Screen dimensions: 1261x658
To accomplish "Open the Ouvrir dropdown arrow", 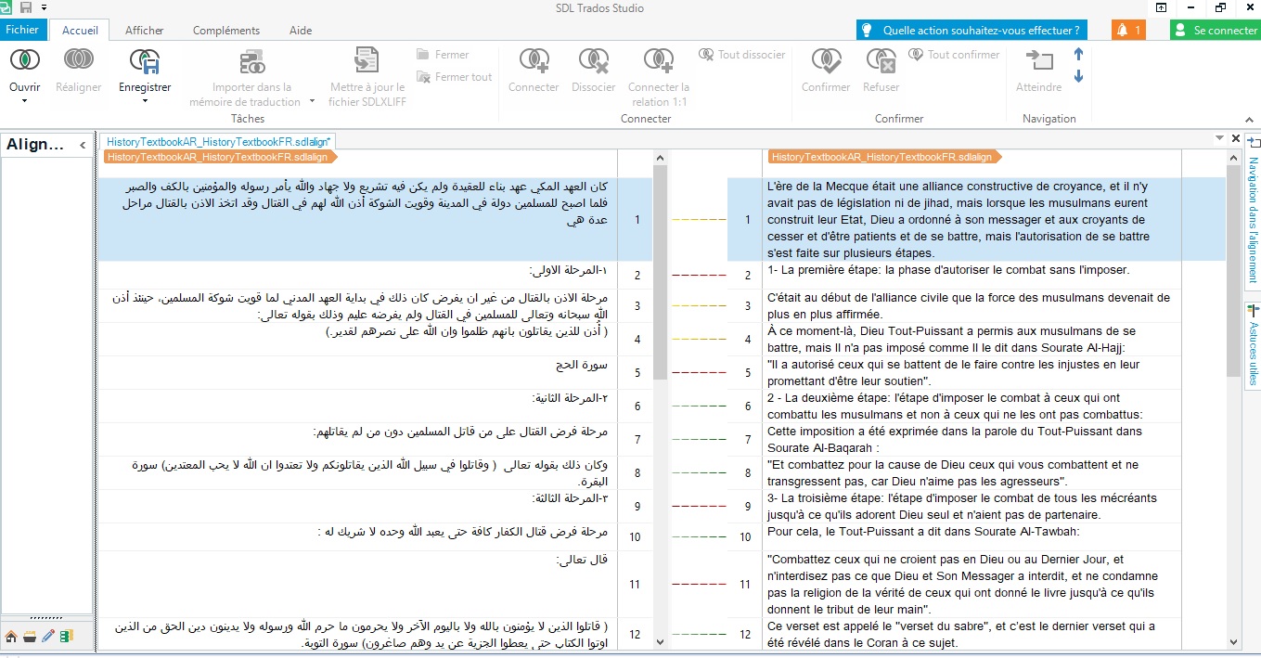I will pyautogui.click(x=25, y=100).
